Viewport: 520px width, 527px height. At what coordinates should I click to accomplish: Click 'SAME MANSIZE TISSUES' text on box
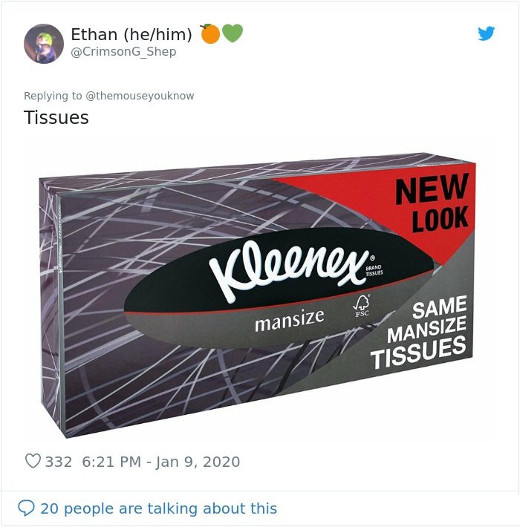419,332
